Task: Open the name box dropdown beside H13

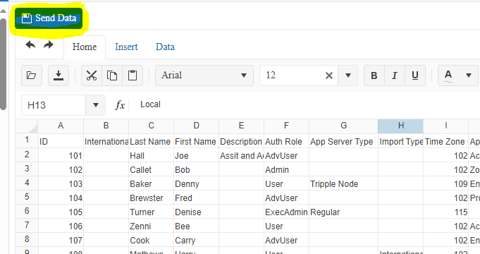Action: click(x=96, y=105)
